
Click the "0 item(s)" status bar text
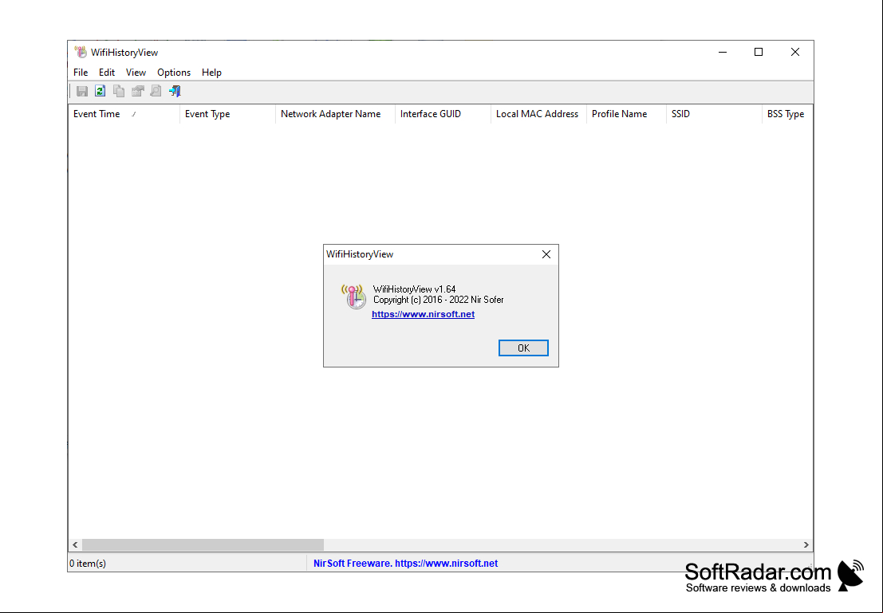[88, 564]
